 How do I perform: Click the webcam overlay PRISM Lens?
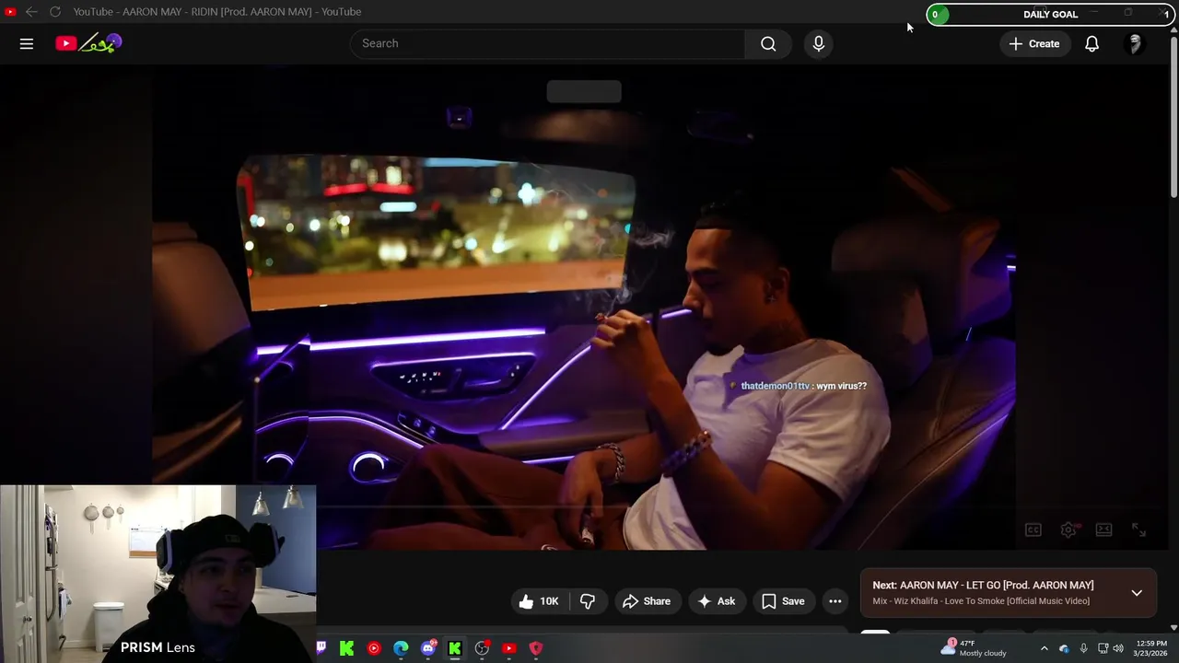pos(158,574)
